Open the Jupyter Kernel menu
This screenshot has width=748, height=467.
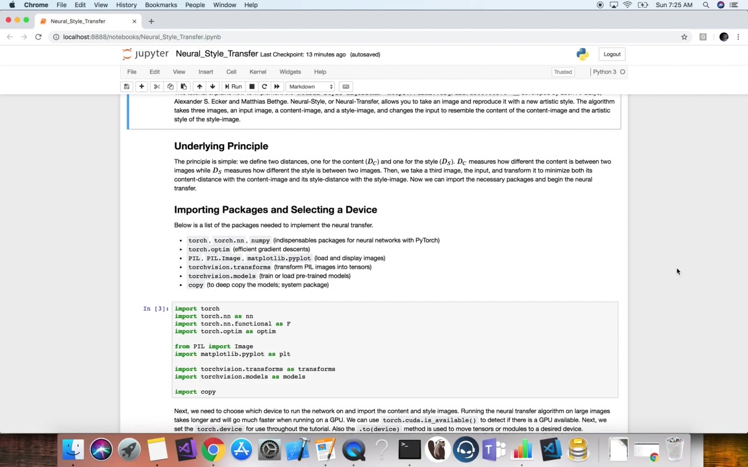pos(258,72)
